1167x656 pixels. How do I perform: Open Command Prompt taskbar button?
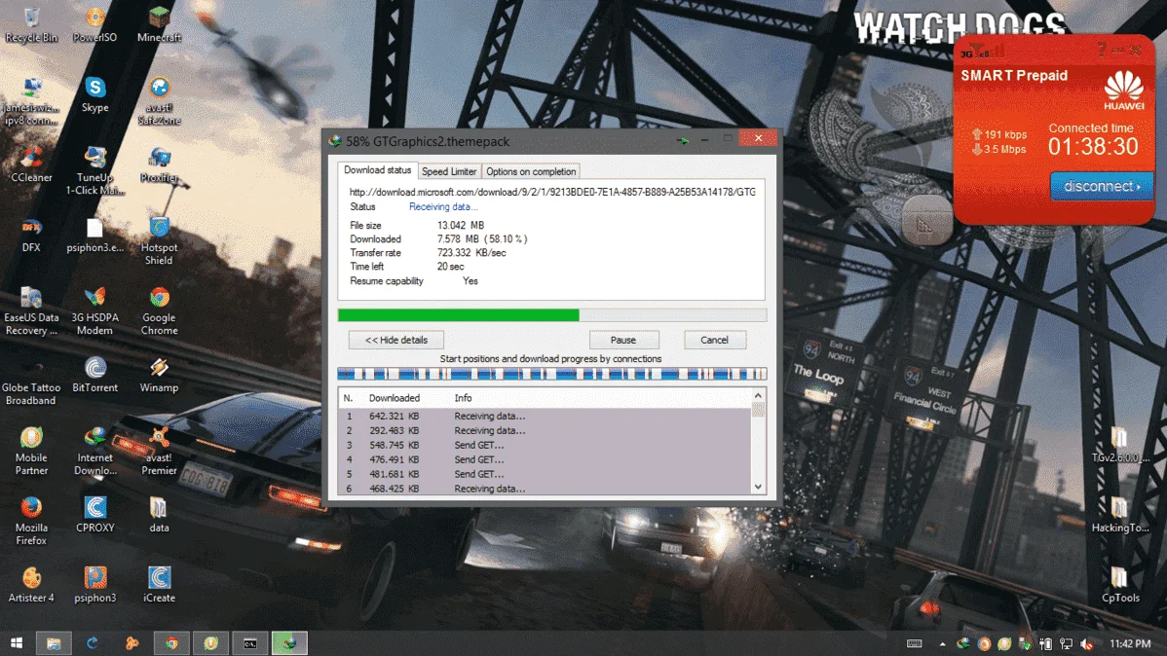[x=250, y=642]
